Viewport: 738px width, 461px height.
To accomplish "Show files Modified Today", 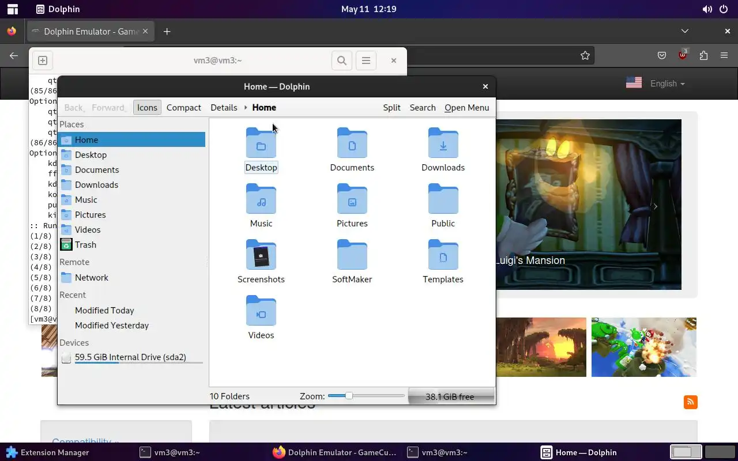I will coord(132,310).
